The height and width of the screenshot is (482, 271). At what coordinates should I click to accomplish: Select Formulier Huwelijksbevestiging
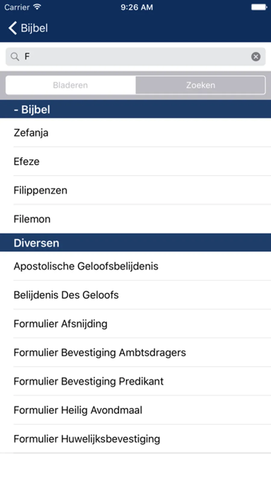135,439
